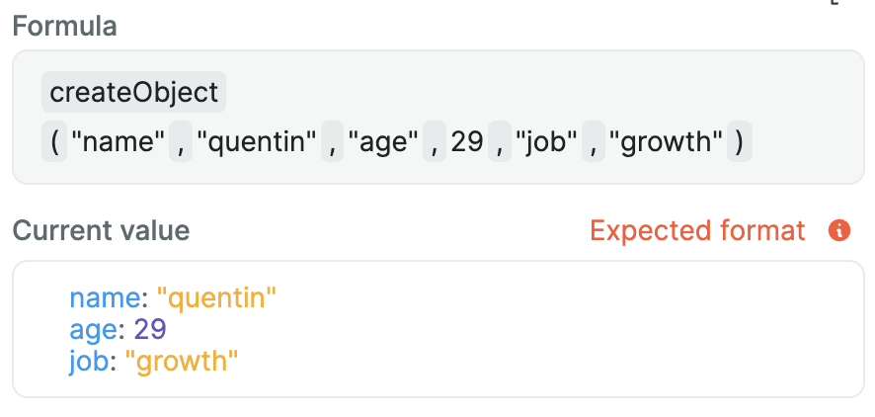The height and width of the screenshot is (417, 875).
Task: Click the comma token right after "quentin" argument
Action: 335,143
